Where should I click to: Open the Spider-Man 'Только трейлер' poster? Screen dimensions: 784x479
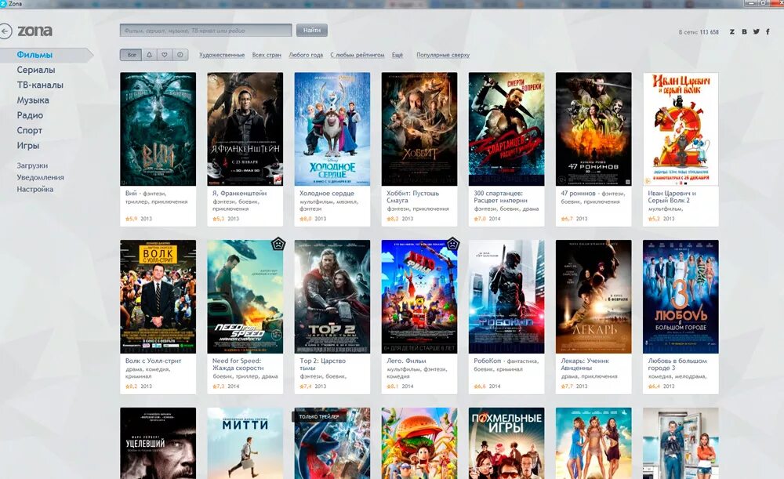[332, 443]
